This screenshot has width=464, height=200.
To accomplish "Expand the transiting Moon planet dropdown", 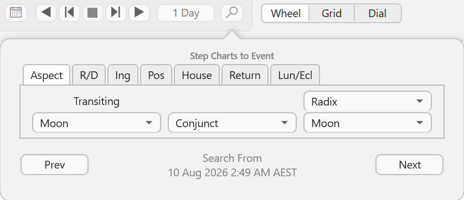I will point(96,123).
